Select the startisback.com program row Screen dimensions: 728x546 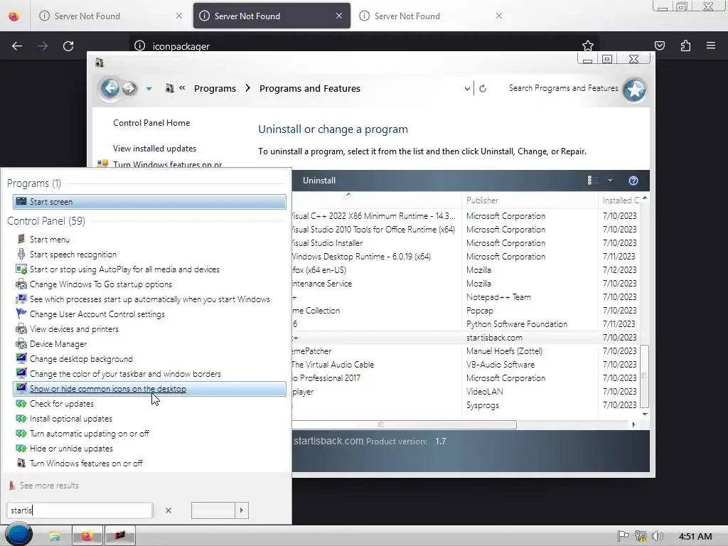tap(466, 338)
